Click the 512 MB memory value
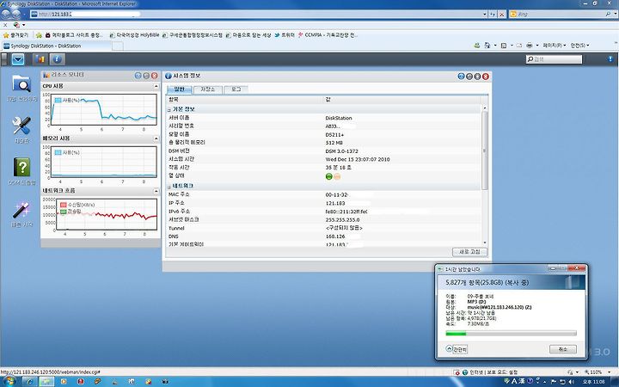The image size is (619, 387). tap(334, 143)
